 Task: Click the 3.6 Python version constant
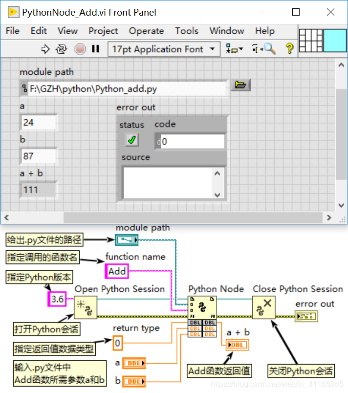coord(57,299)
